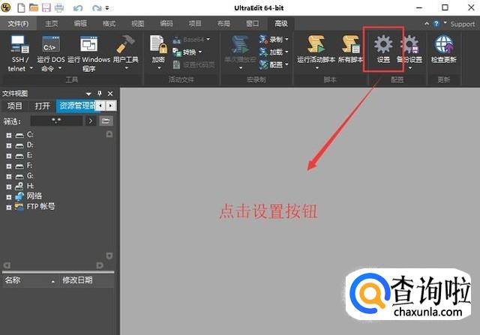
Task: Click the blue help question mark icon
Action: pos(436,23)
